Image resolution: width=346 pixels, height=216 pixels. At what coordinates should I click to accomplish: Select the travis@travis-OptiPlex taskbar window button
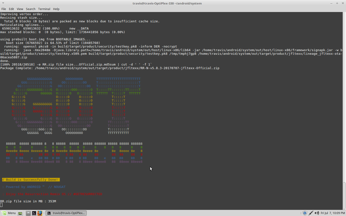66,213
